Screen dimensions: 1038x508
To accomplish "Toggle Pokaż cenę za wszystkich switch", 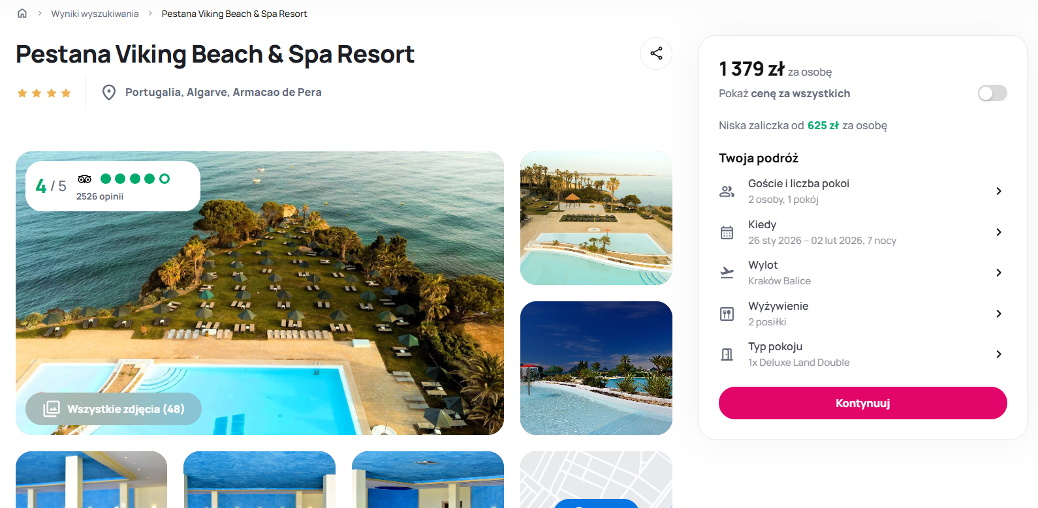I will coord(992,93).
